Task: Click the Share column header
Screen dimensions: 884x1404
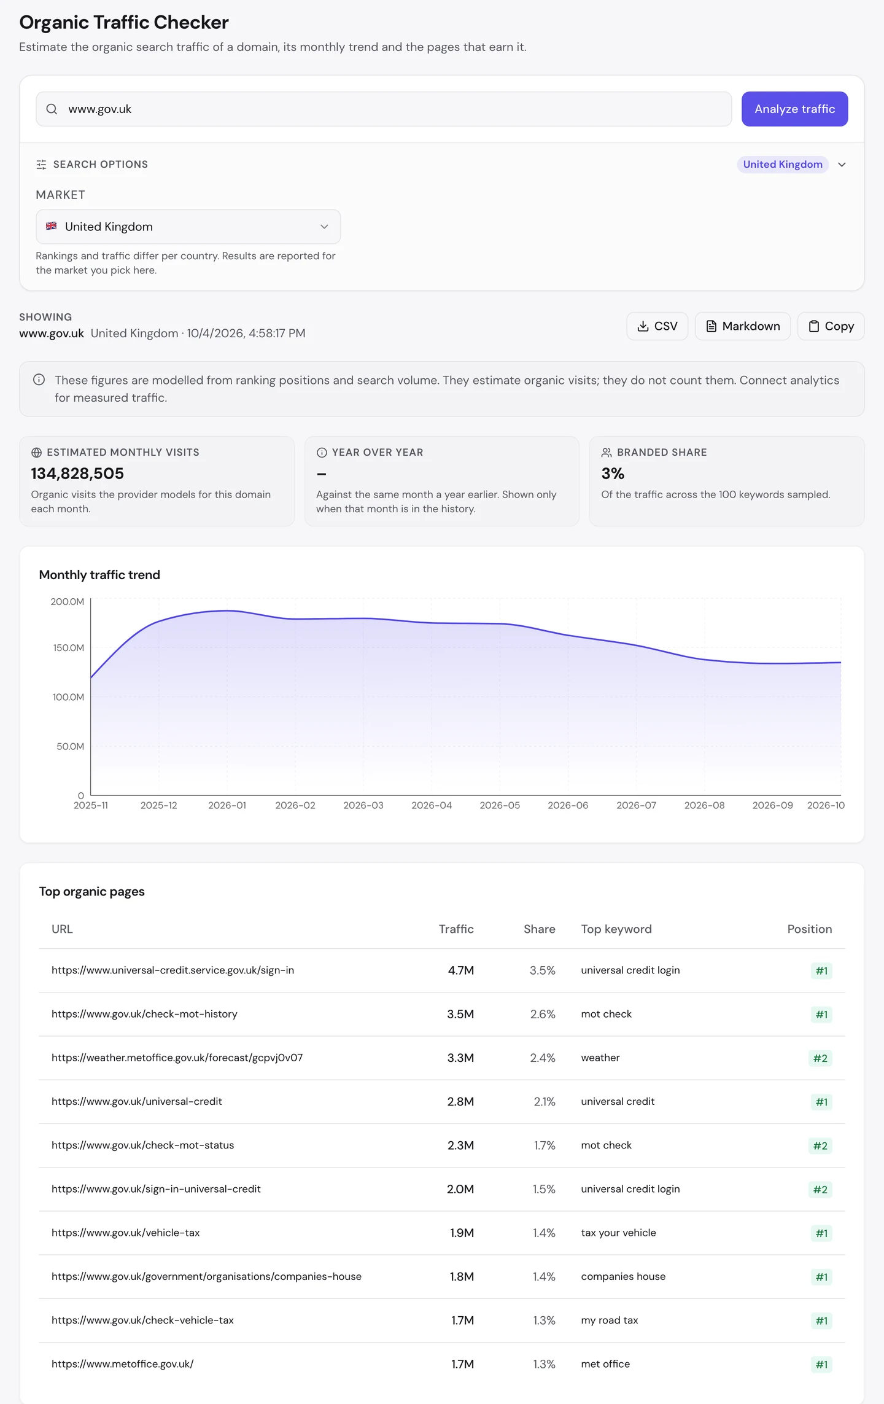Action: [539, 929]
